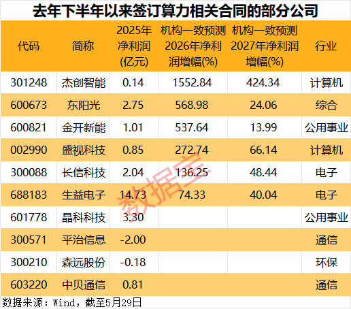351x309 pixels.
Task: Click 电子 industry in the 生益电子 row
Action: pyautogui.click(x=326, y=195)
